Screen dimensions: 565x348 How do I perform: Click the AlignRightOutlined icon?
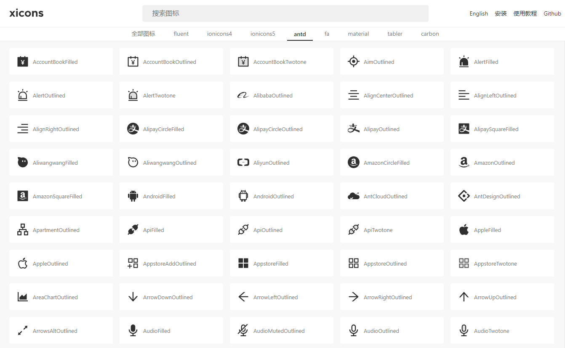pos(23,129)
